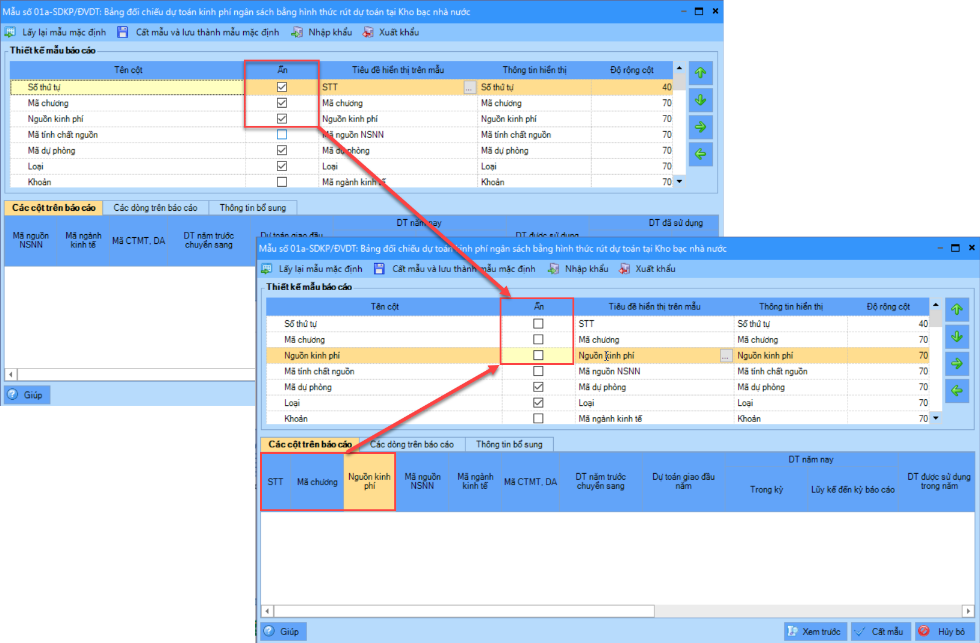Open Thông tin bổ sung tab in back window
The width and height of the screenshot is (980, 643).
coord(253,208)
